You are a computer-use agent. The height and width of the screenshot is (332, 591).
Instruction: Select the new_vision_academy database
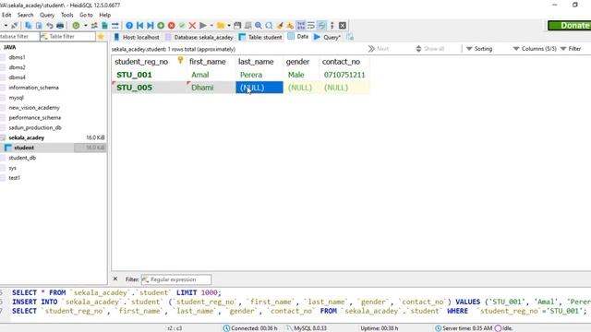point(34,108)
